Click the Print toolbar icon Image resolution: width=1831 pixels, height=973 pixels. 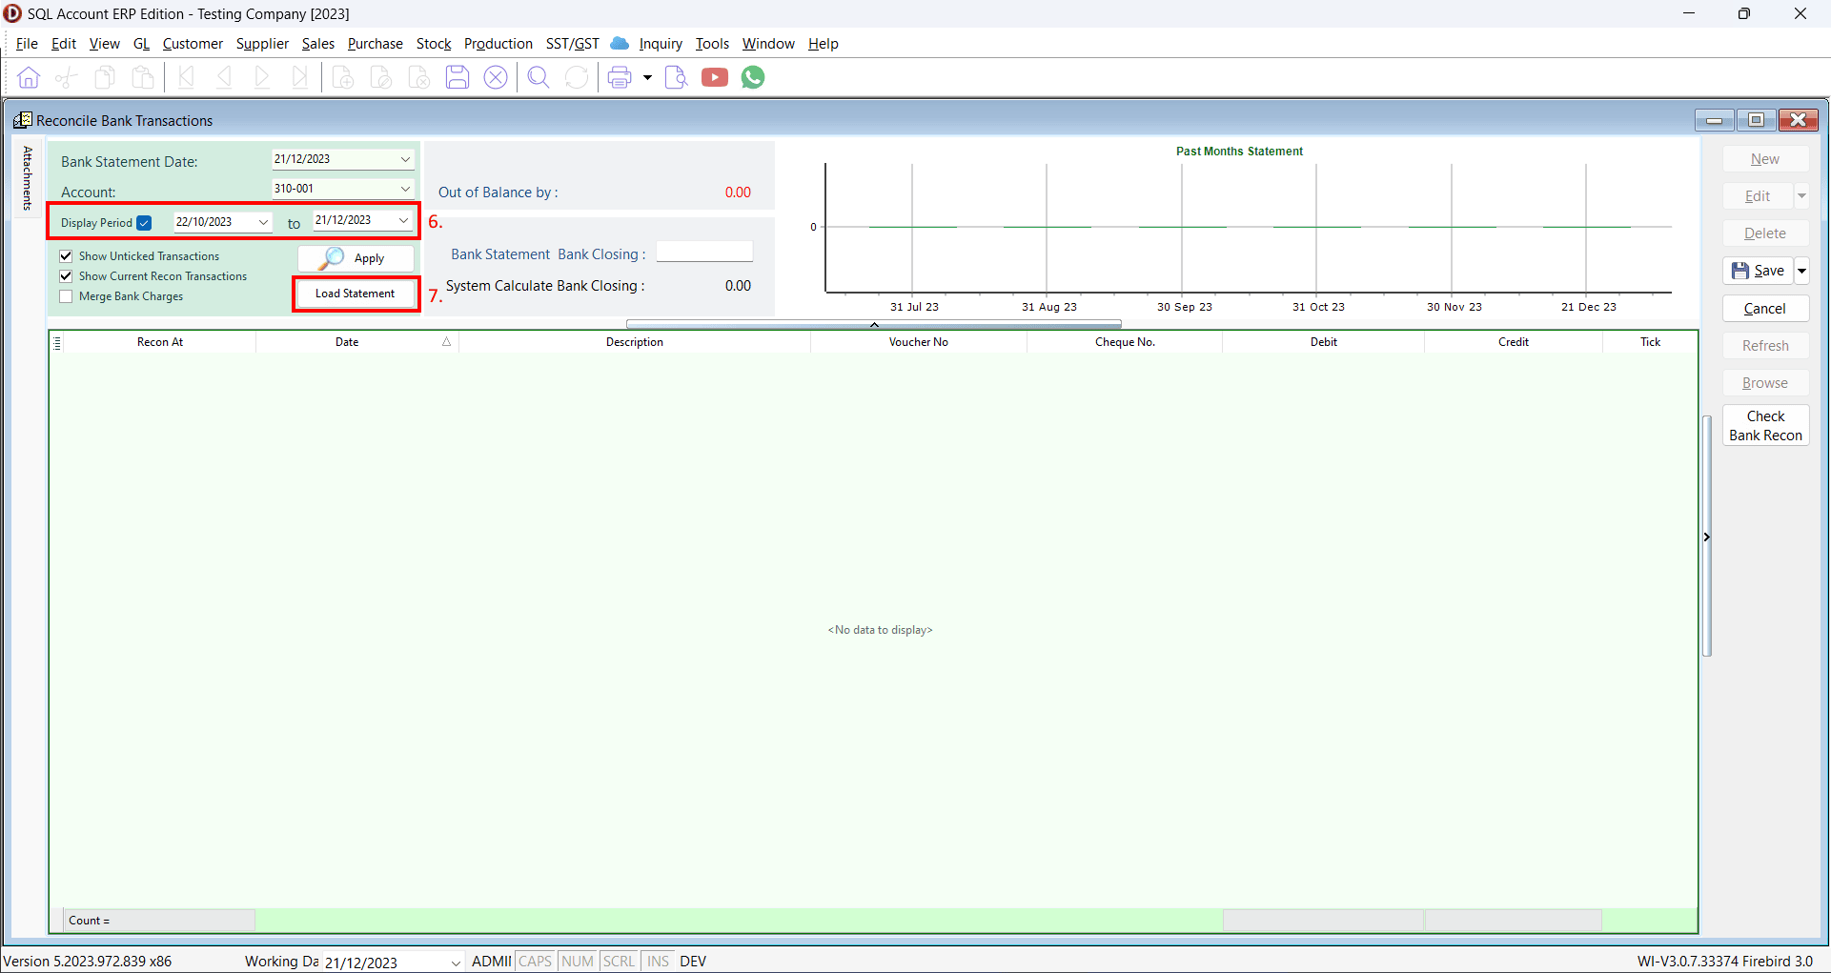(620, 77)
